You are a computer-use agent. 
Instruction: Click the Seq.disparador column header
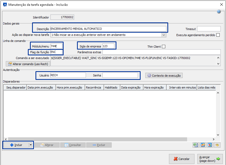pos(15,88)
